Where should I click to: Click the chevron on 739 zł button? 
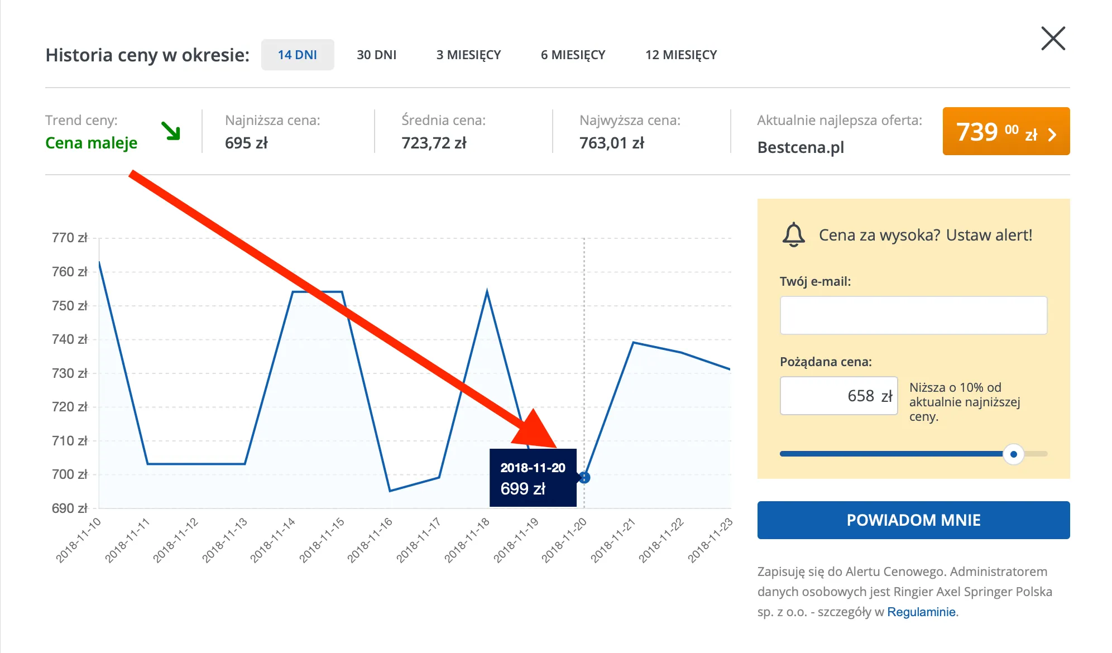coord(1052,135)
